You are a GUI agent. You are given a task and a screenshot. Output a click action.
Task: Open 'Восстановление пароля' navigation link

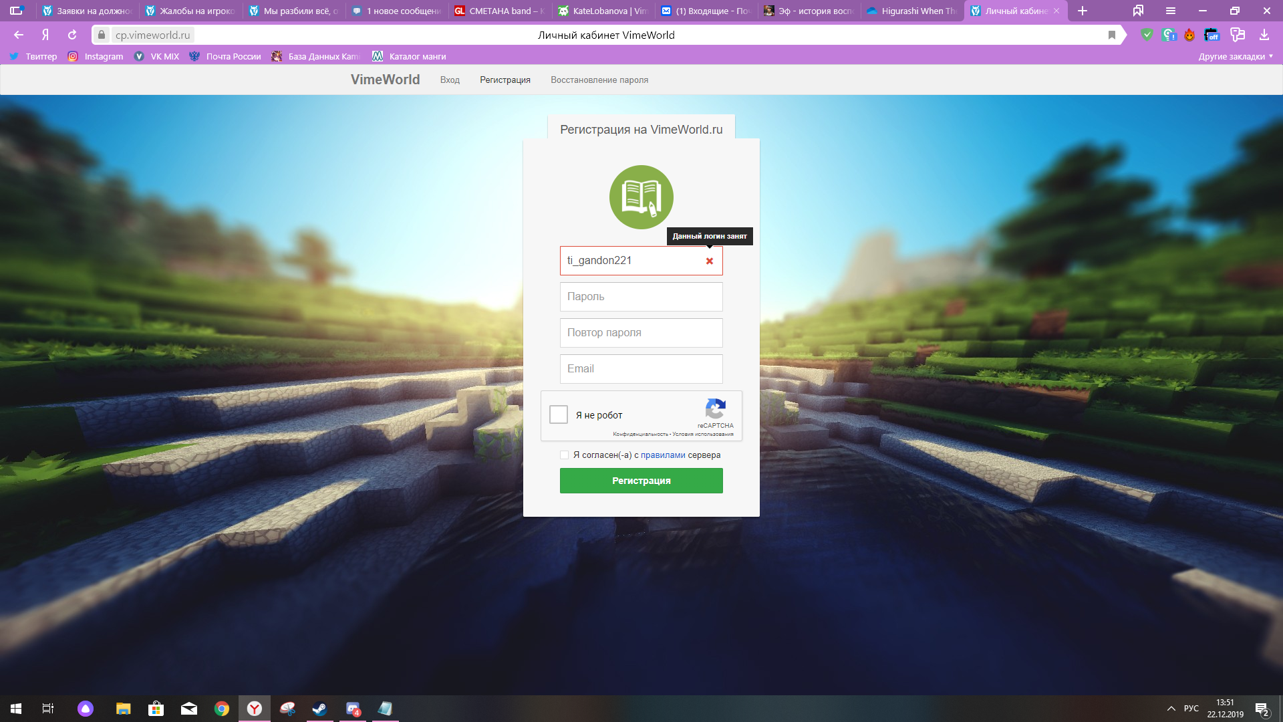coord(599,80)
